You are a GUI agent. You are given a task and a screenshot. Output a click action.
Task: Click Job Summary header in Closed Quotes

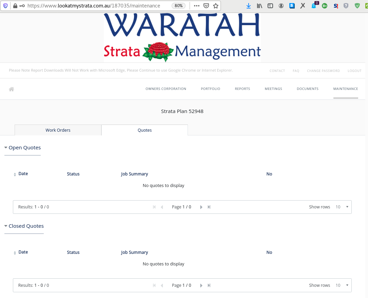pyautogui.click(x=134, y=253)
